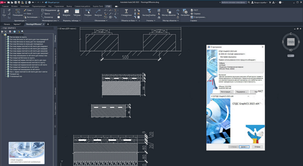Image resolution: width=303 pixels, height=166 pixels.
Task: Select Пол покрытый ламинатом по жб плите
Action: point(24,67)
